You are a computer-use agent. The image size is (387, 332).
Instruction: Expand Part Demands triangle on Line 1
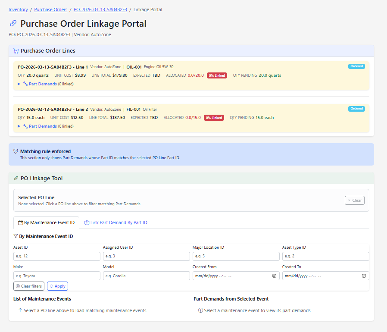click(x=19, y=84)
